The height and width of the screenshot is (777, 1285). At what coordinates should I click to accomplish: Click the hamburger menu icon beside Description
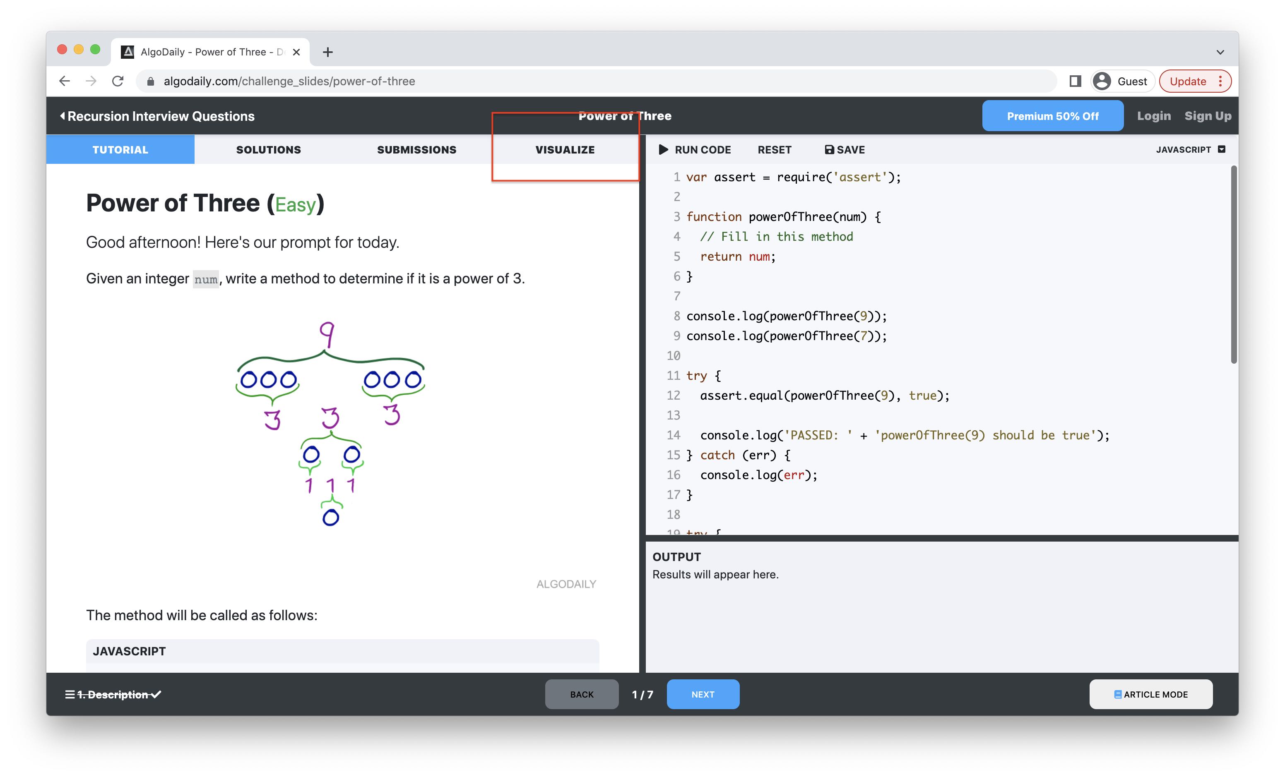click(x=70, y=694)
